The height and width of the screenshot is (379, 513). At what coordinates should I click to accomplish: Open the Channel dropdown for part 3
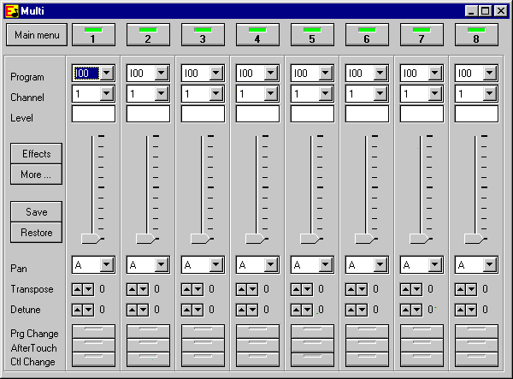click(x=216, y=94)
